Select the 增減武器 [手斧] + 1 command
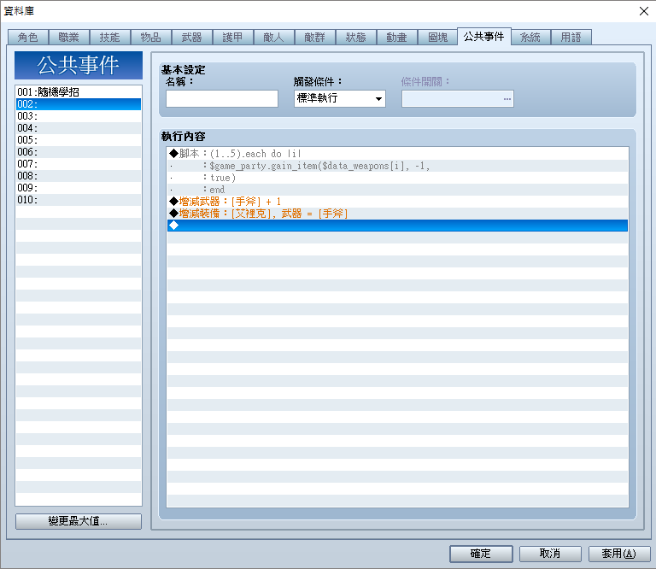The height and width of the screenshot is (569, 656). click(397, 202)
